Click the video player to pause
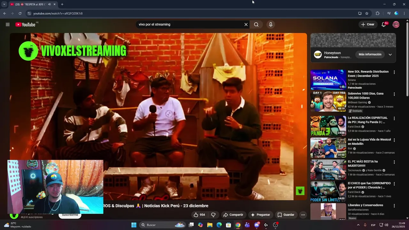This screenshot has width=409, height=230. 158,117
